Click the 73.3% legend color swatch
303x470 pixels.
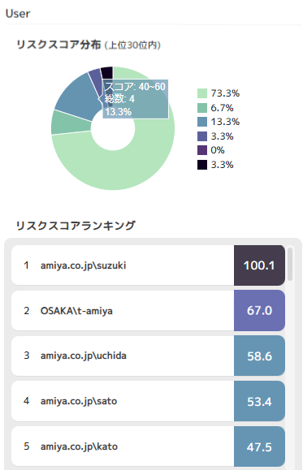tap(202, 93)
